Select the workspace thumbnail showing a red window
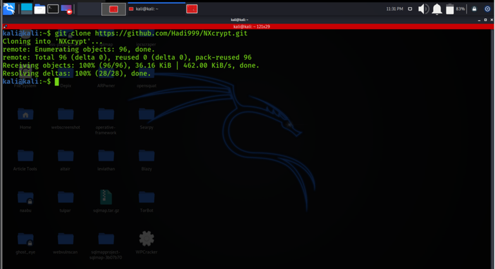The width and height of the screenshot is (495, 269). coord(113,9)
